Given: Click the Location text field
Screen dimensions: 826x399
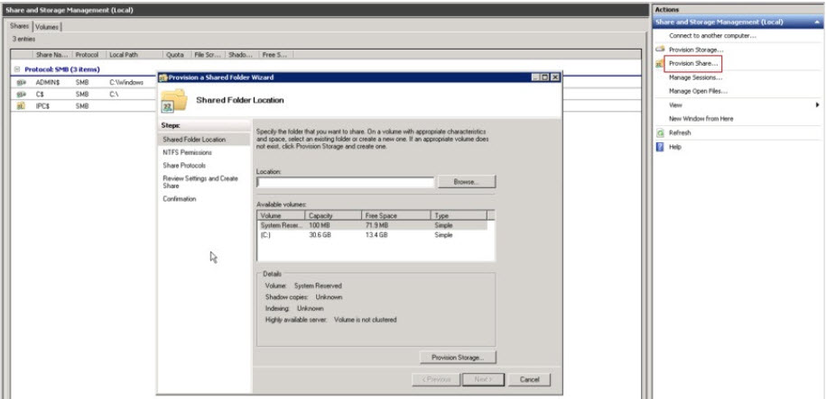Looking at the screenshot, I should pyautogui.click(x=346, y=182).
